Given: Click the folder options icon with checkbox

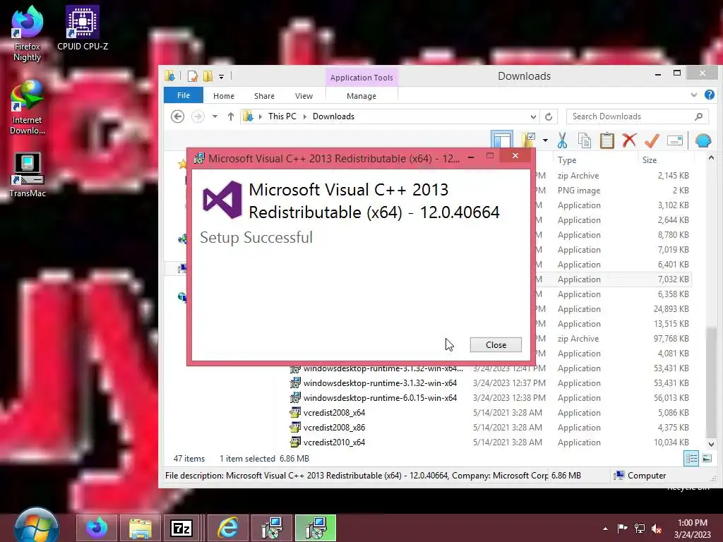Looking at the screenshot, I should [528, 140].
